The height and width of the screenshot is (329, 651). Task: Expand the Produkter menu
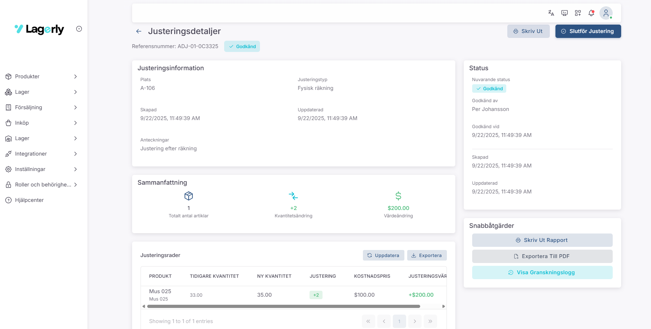(41, 77)
